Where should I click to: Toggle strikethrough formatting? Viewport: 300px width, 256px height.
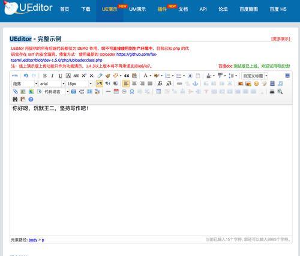pyautogui.click(x=76, y=76)
